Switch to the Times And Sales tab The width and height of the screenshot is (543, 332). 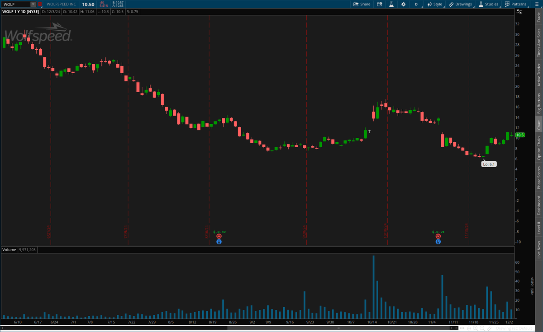tap(538, 43)
